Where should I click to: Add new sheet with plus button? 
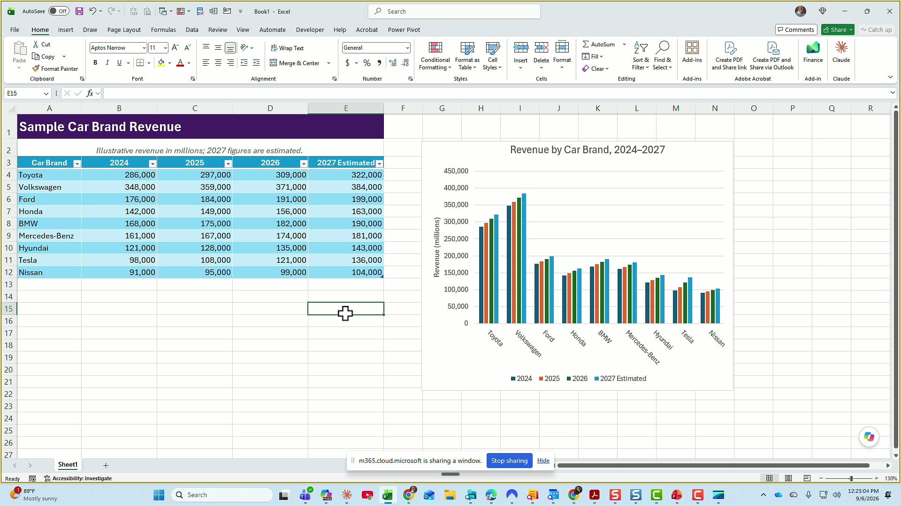pyautogui.click(x=106, y=465)
